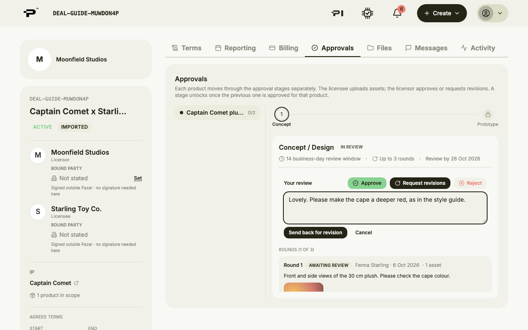Click the IN REVIEW status label
This screenshot has width=528, height=330.
tap(351, 147)
